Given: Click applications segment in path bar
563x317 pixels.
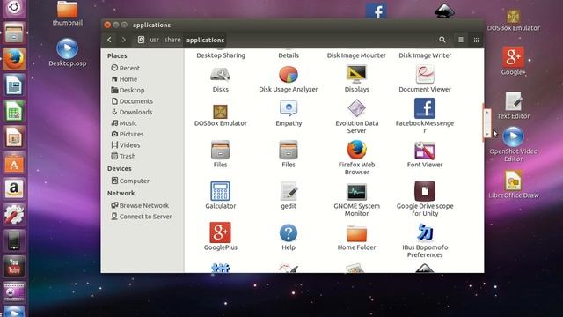Looking at the screenshot, I should (205, 40).
